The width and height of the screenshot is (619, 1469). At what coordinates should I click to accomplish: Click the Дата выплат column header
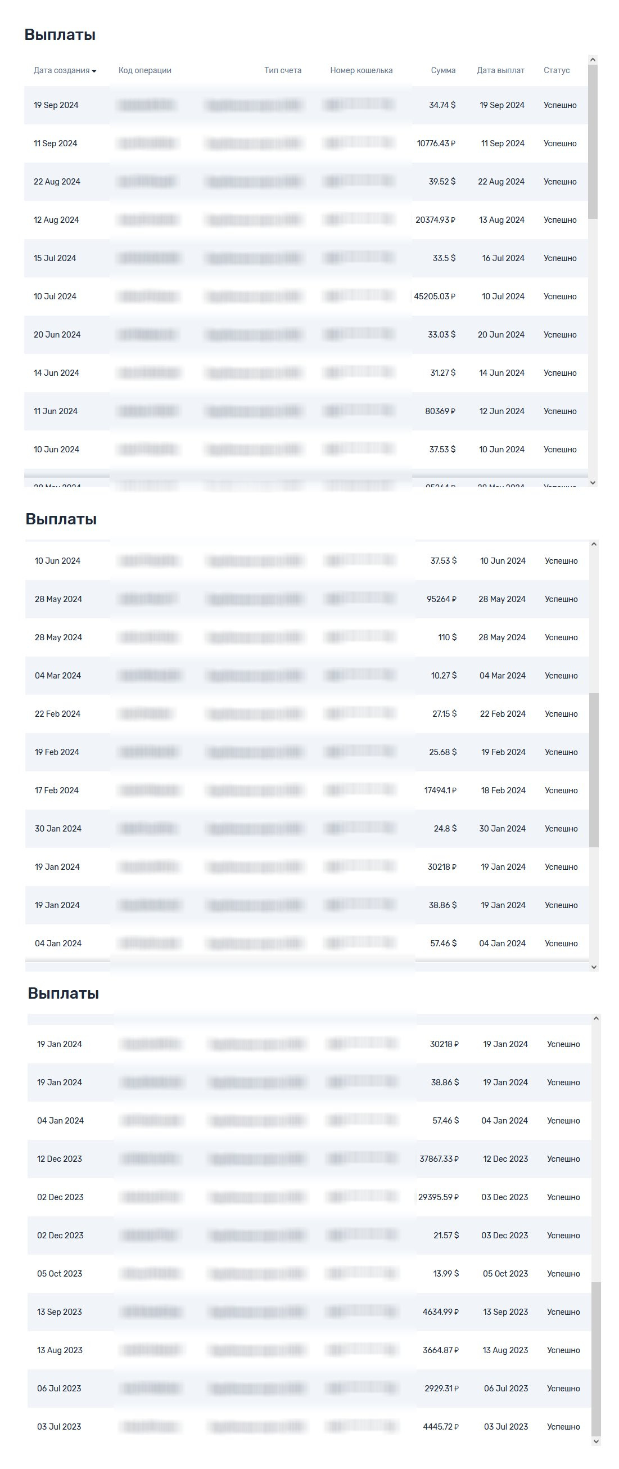point(500,70)
